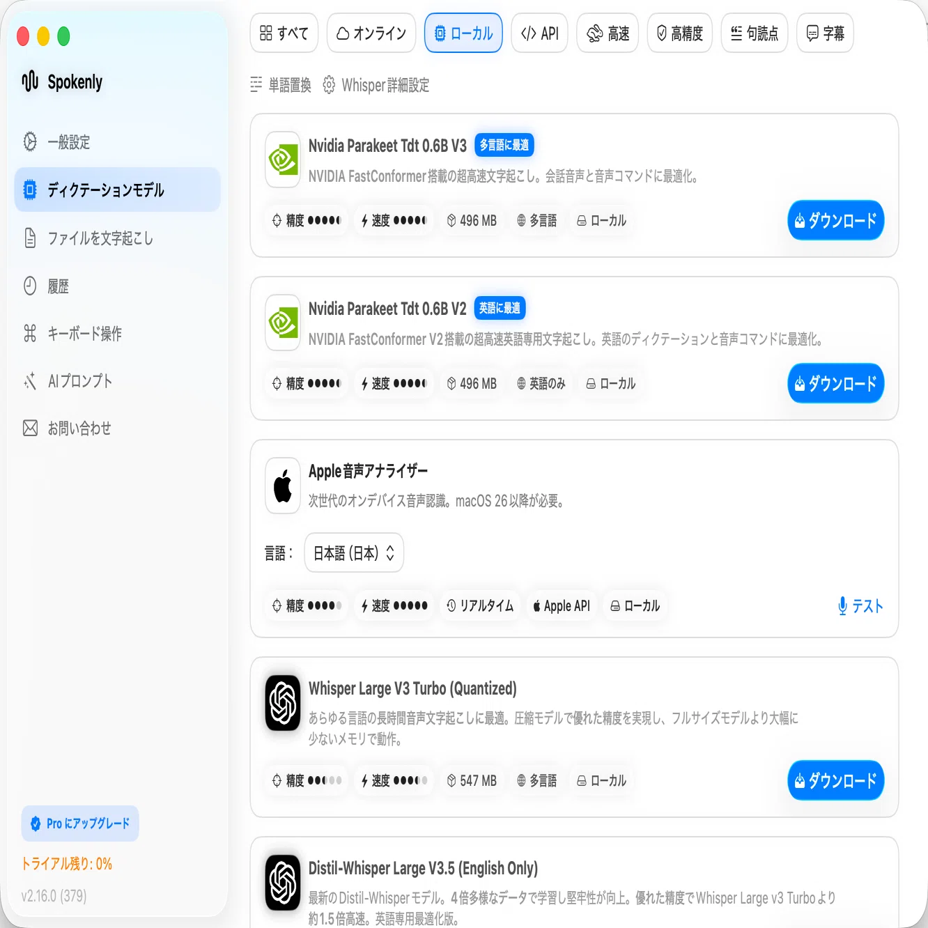Click the 496 MB size chip of Parakeet V3
This screenshot has height=928, width=928.
click(x=472, y=220)
